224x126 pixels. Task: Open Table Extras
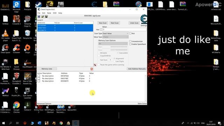click(142, 104)
